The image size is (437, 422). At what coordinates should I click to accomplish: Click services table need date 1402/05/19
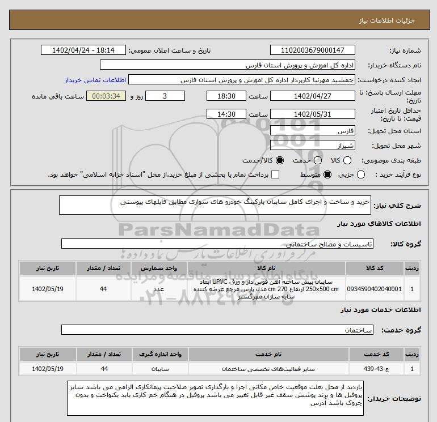coord(48,369)
